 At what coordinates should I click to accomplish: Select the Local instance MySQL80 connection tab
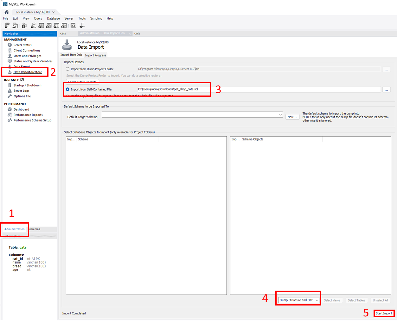pos(33,12)
